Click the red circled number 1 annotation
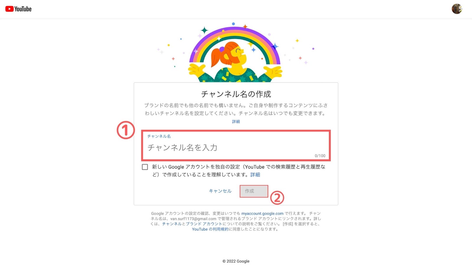Screen dimensions: 472x269 pos(126,130)
